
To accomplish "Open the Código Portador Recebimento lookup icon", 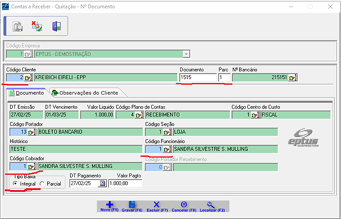I will coord(167,168).
